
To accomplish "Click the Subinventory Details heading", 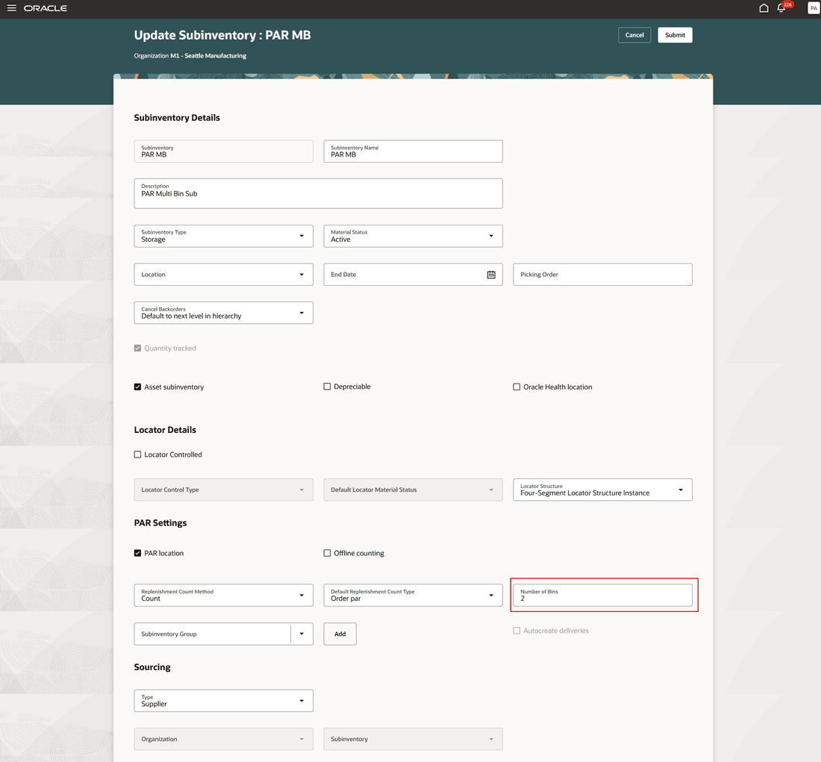I will [x=177, y=118].
